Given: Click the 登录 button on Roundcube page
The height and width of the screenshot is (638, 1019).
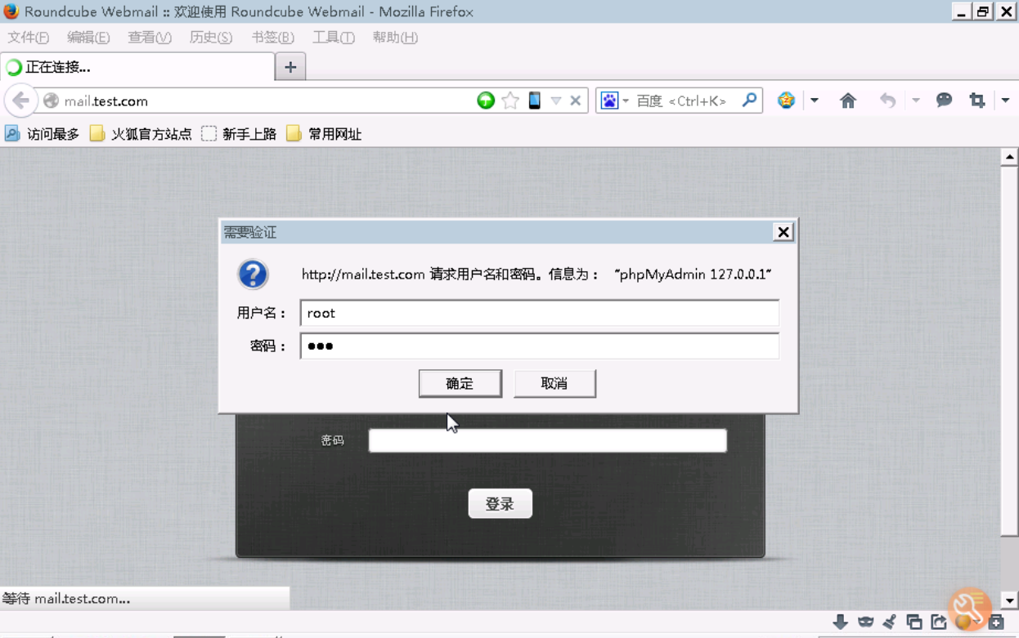Looking at the screenshot, I should coord(500,504).
